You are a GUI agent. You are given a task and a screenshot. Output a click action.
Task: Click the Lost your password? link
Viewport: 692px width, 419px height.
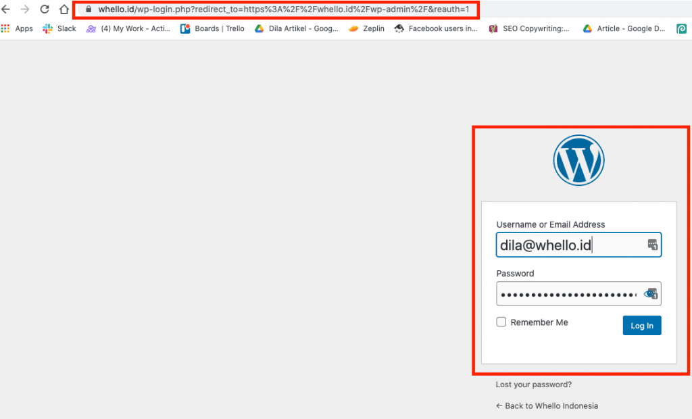pyautogui.click(x=533, y=385)
